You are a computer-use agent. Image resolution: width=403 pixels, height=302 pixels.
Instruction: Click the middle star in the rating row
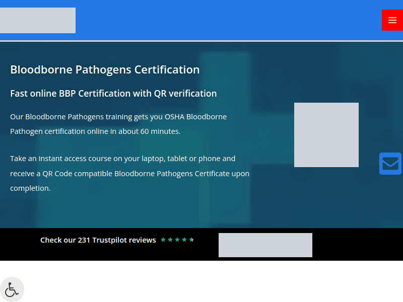(177, 240)
